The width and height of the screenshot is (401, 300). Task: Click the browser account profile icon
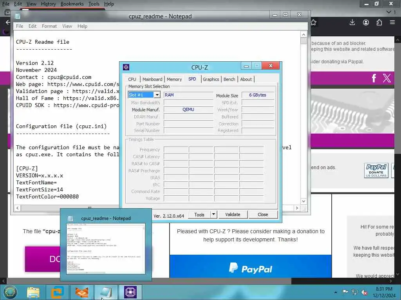[366, 22]
